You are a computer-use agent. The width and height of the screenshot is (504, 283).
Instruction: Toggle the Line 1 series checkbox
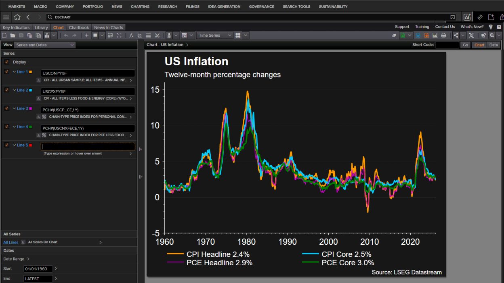[7, 72]
